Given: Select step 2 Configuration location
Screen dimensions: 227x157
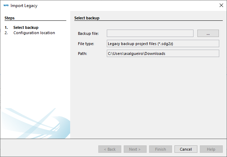Looking at the screenshot, I should (x=34, y=33).
